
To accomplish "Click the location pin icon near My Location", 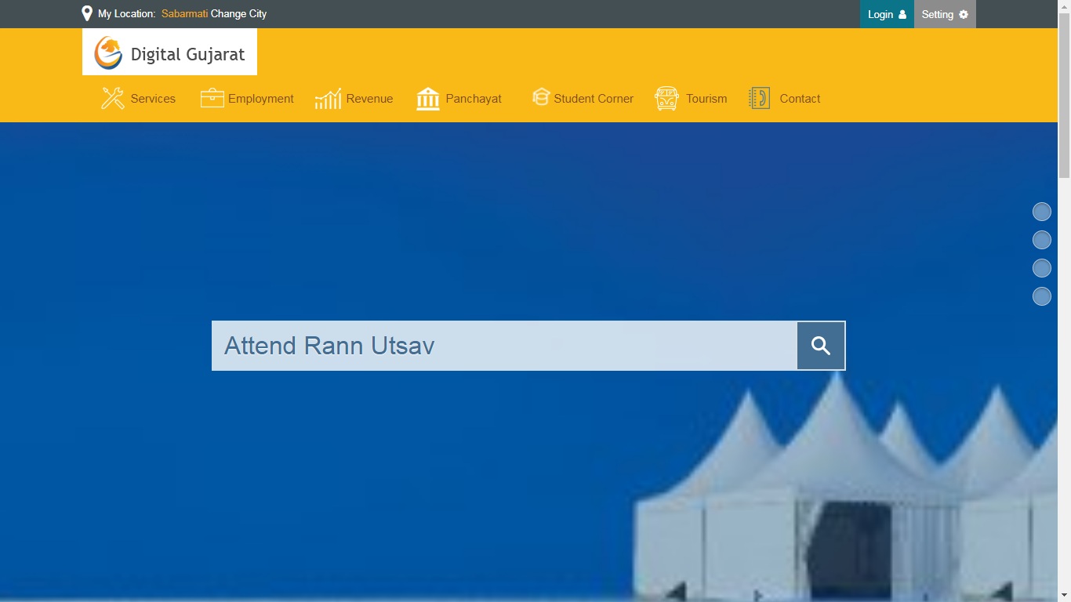I will (87, 13).
